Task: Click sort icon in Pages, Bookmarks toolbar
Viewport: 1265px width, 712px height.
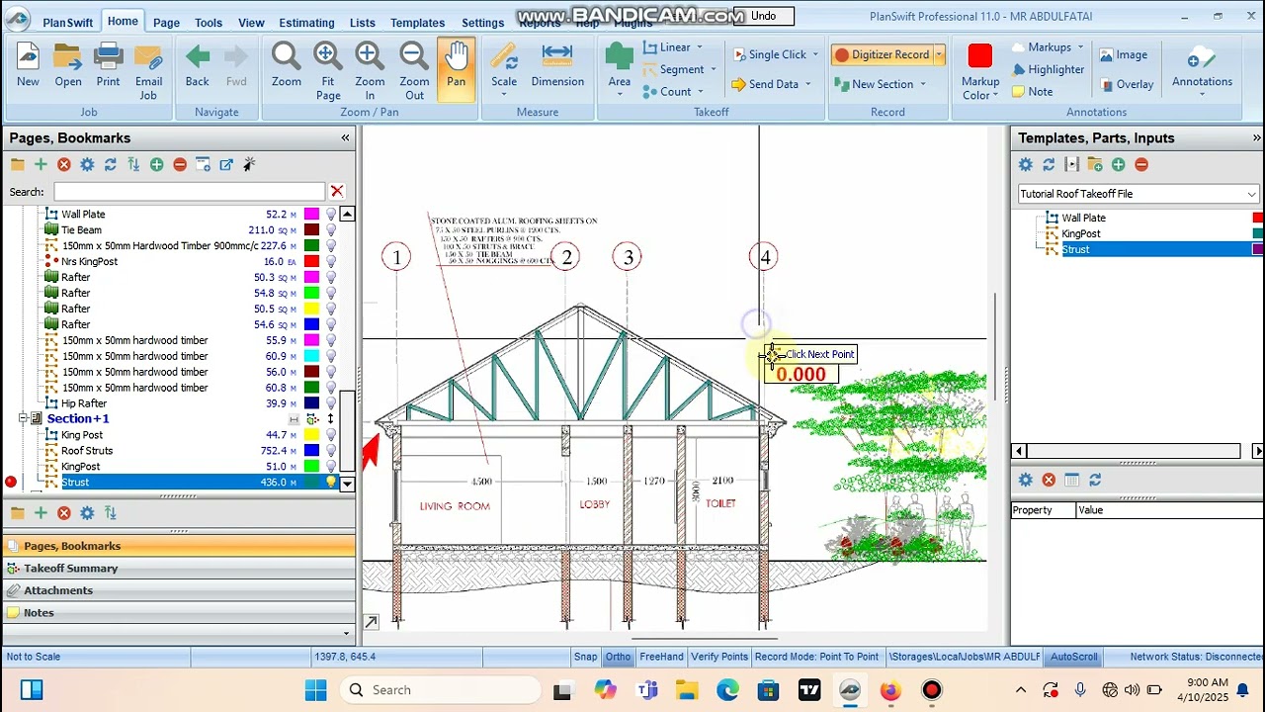Action: tap(133, 165)
